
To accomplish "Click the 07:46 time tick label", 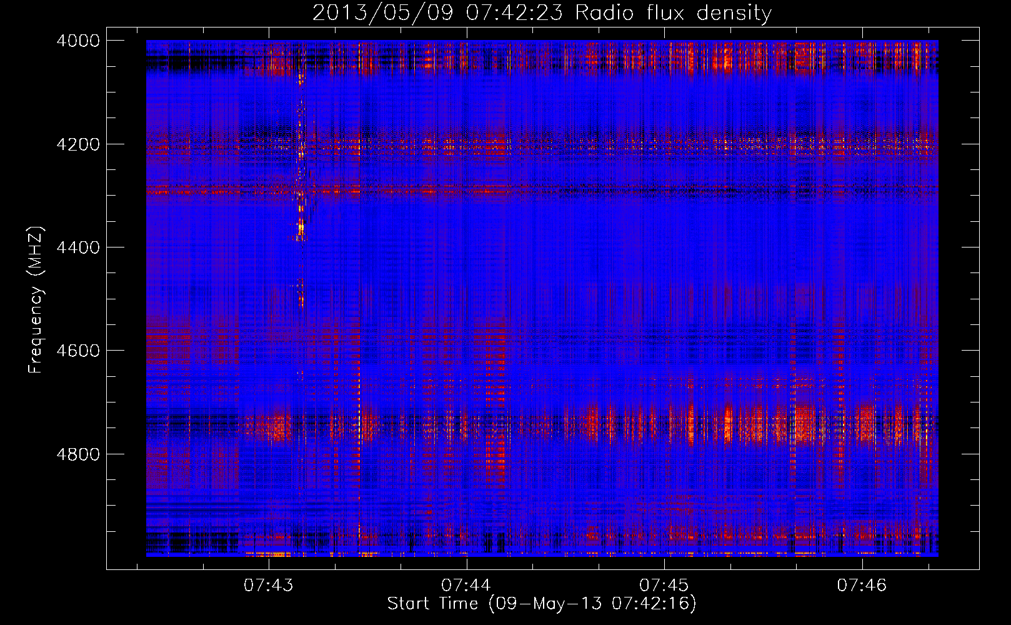I will [x=862, y=586].
